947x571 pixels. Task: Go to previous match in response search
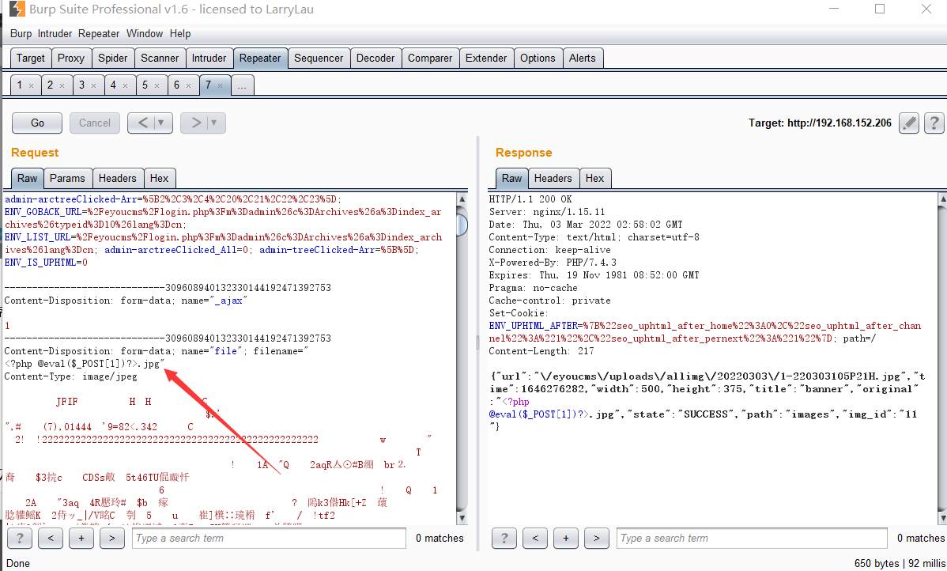535,538
